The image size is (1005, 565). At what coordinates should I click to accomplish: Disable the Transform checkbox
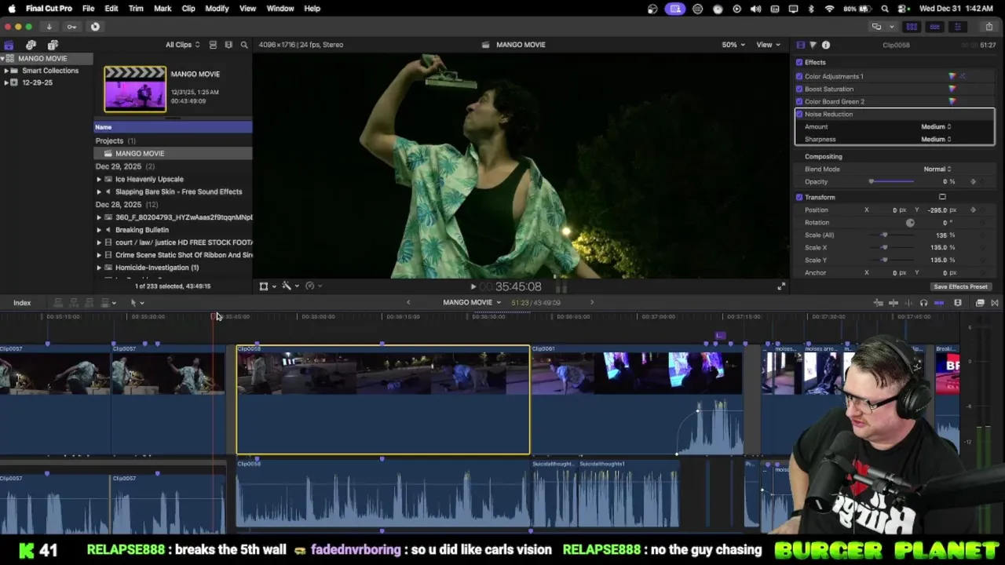[799, 197]
